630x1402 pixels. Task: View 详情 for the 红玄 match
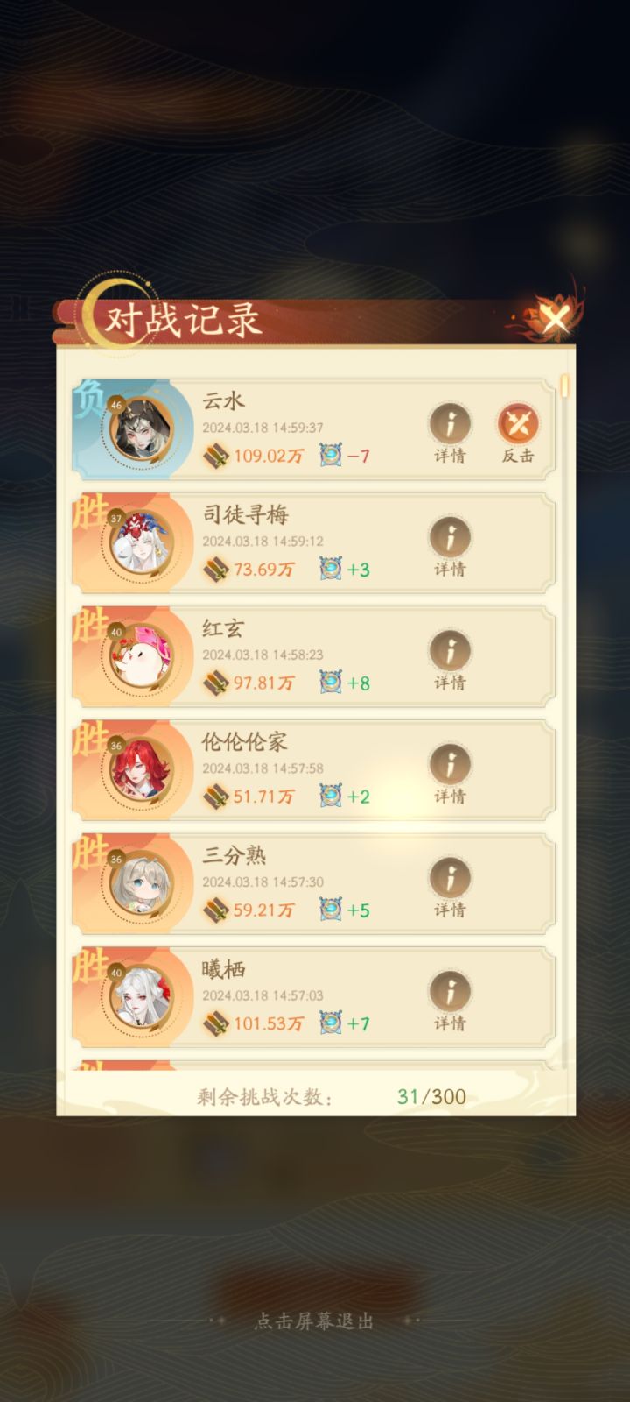tap(450, 661)
